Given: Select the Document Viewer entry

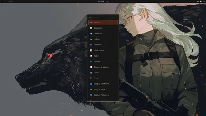Looking at the screenshot, I should (103, 67).
